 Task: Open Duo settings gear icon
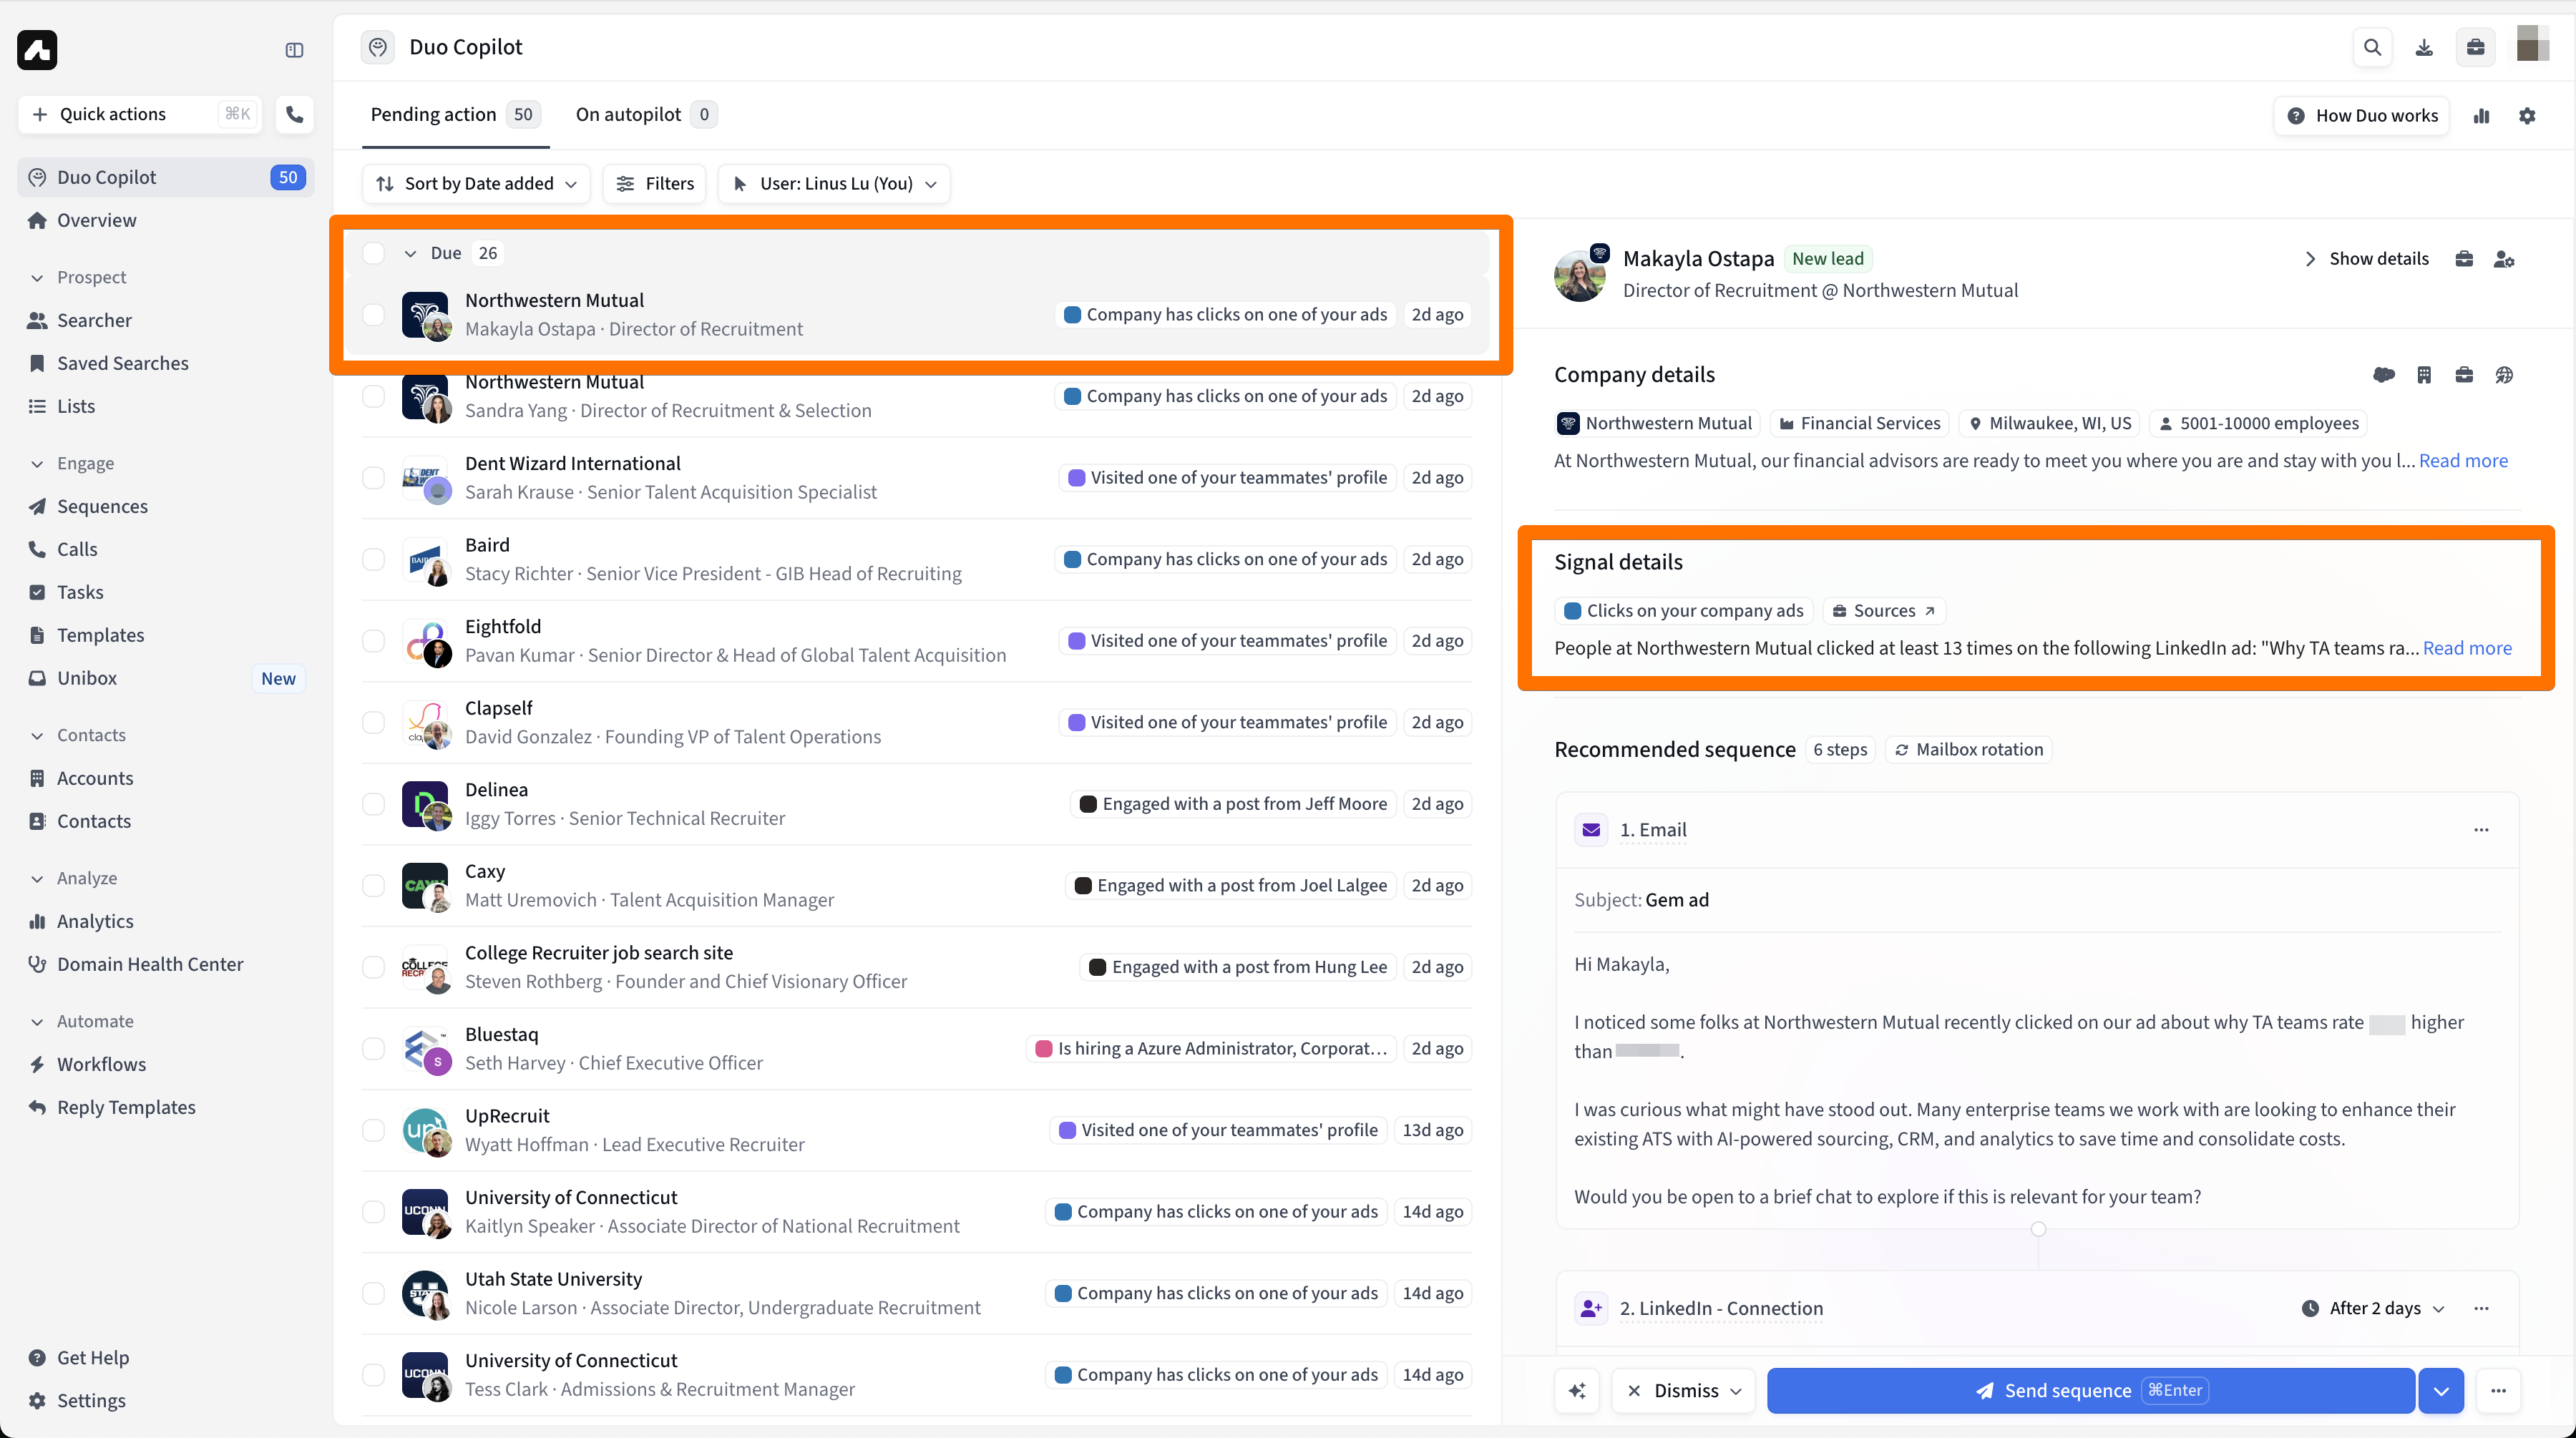tap(2527, 116)
